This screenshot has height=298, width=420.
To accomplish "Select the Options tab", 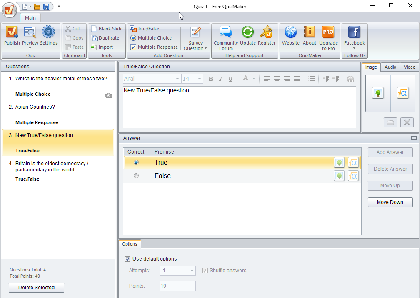I will (x=130, y=244).
